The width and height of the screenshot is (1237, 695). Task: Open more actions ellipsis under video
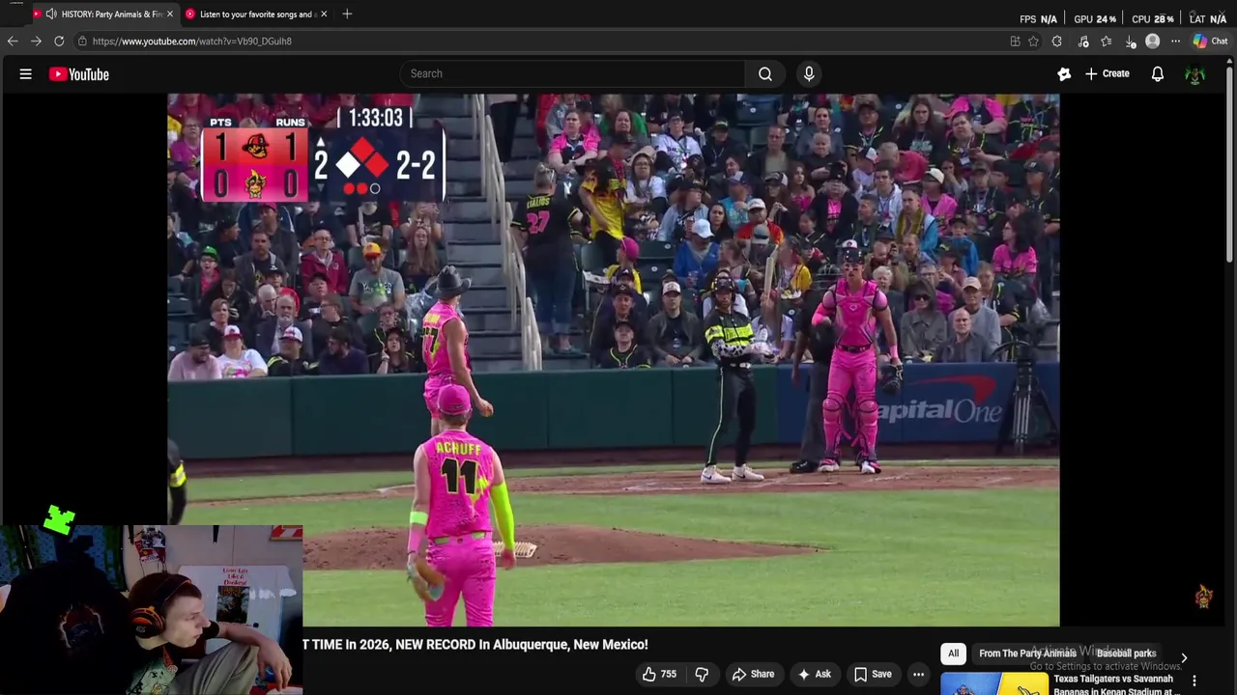tap(918, 674)
